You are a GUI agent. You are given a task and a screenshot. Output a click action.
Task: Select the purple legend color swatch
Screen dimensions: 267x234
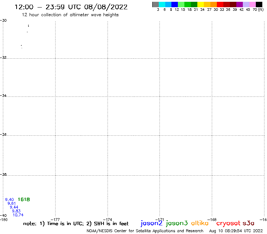pyautogui.click(x=240, y=4)
